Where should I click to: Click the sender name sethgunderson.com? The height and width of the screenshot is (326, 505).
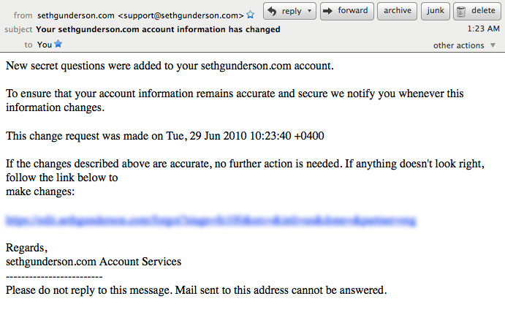point(76,15)
